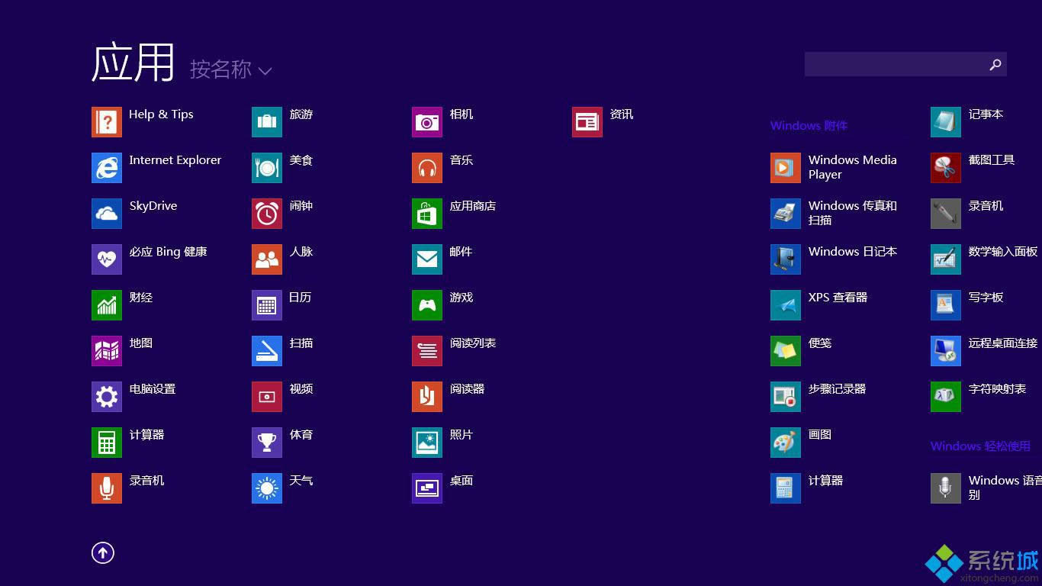The height and width of the screenshot is (586, 1042).
Task: Open the 应用商店 store icon
Action: coord(427,214)
